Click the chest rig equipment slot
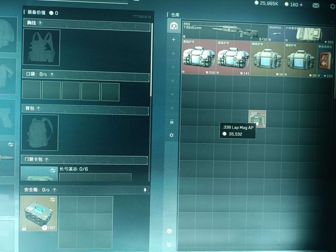 (41, 47)
